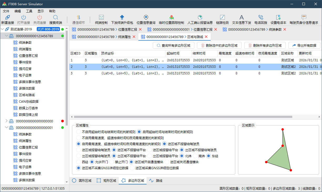The width and height of the screenshot is (322, 192).
Task: Switch to the 圆形区域 bottom tab
Action: 82,181
